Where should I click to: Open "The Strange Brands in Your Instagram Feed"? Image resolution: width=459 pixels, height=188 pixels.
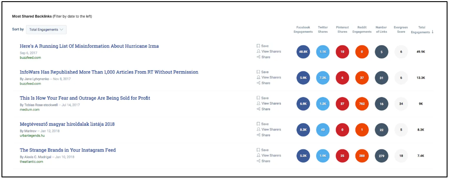coord(68,150)
